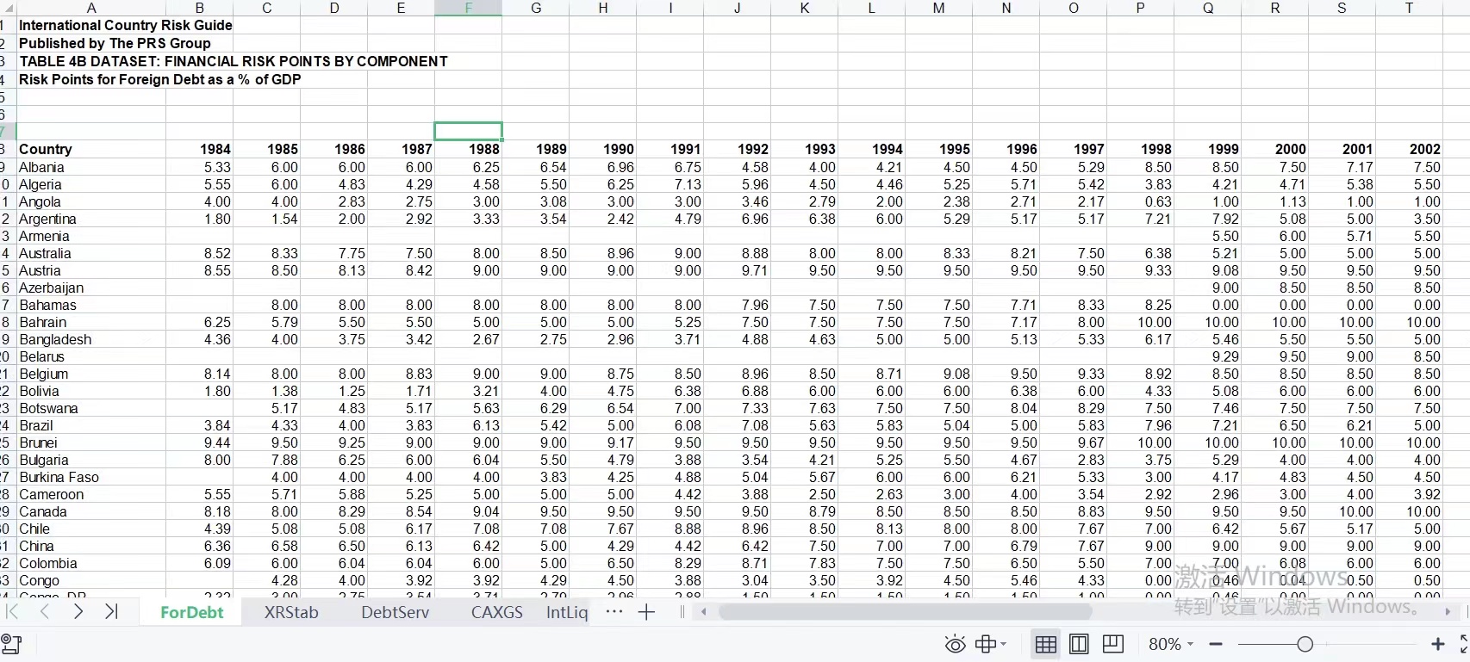Go to the first sheet tab arrow
Viewport: 1470px width, 662px height.
[12, 612]
